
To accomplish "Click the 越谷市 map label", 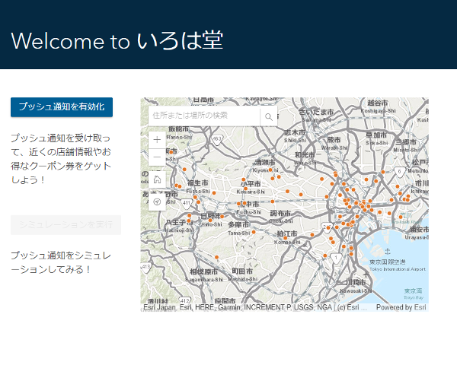I will click(378, 103).
